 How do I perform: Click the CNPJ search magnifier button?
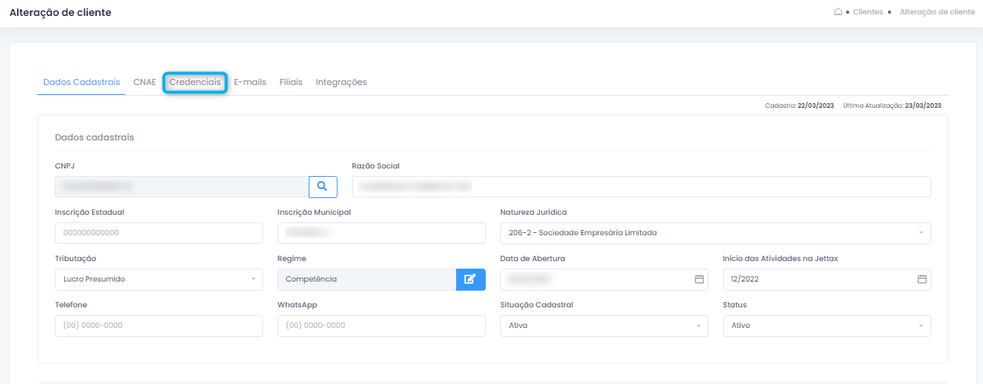(x=322, y=187)
